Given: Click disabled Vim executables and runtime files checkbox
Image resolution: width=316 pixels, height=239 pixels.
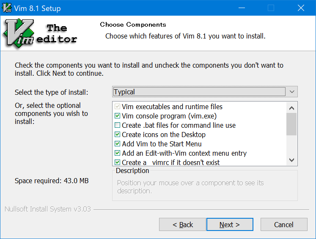Looking at the screenshot, I should [117, 107].
